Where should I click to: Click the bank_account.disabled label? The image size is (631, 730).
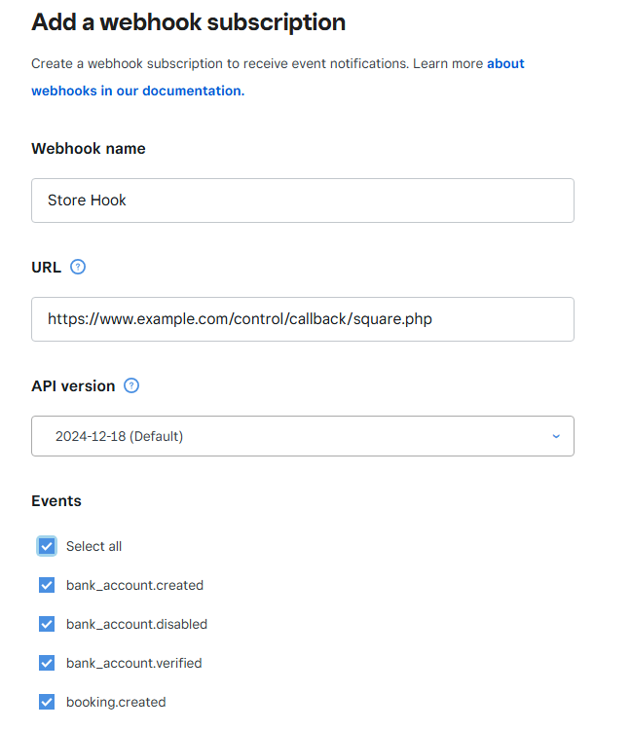point(136,624)
